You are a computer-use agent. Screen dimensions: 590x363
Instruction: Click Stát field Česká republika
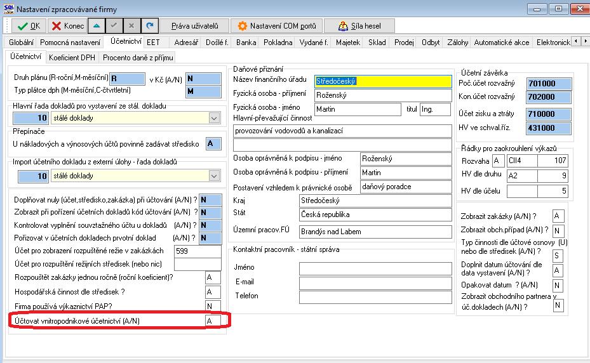click(x=375, y=214)
